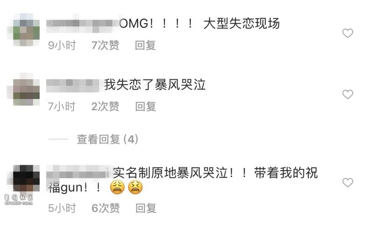Open the 2次赞 likes list
Viewport: 373px width, 228px height.
pos(105,107)
